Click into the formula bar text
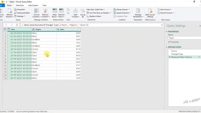Viewport: 201px width, 113px height. pos(55,25)
